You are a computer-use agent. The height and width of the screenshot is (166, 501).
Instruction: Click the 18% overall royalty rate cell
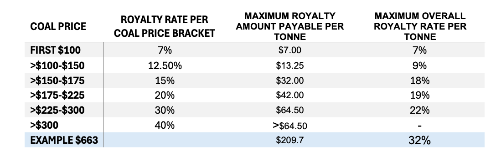click(x=420, y=80)
